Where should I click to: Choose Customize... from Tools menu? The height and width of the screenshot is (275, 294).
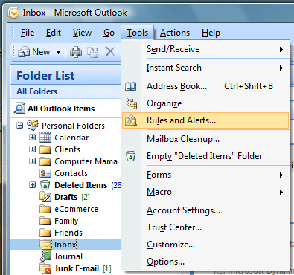(205, 245)
